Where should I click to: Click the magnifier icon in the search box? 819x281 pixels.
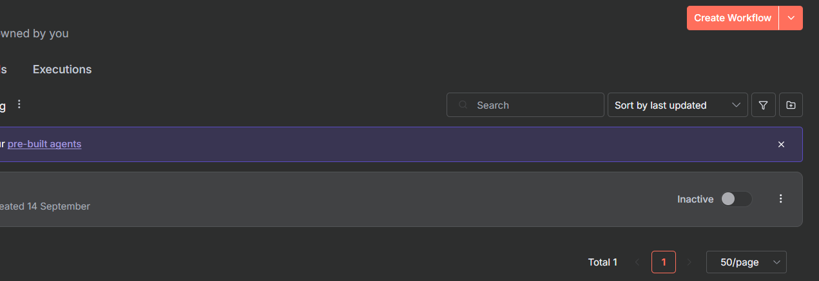point(462,105)
